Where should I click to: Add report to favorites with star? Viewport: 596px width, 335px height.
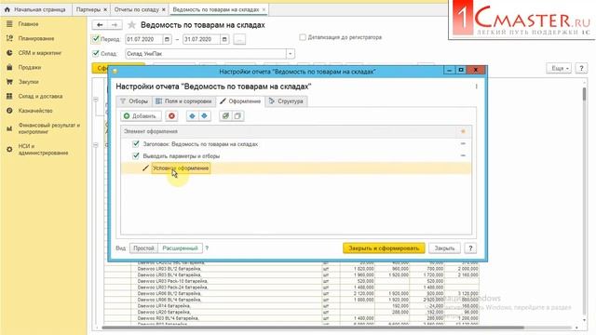pos(131,25)
